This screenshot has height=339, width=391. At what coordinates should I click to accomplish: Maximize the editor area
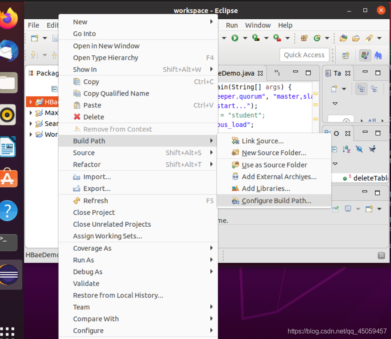308,72
